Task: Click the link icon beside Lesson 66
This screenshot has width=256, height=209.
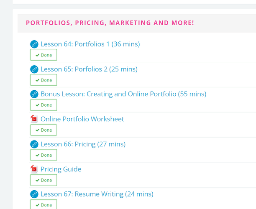Action: point(34,144)
